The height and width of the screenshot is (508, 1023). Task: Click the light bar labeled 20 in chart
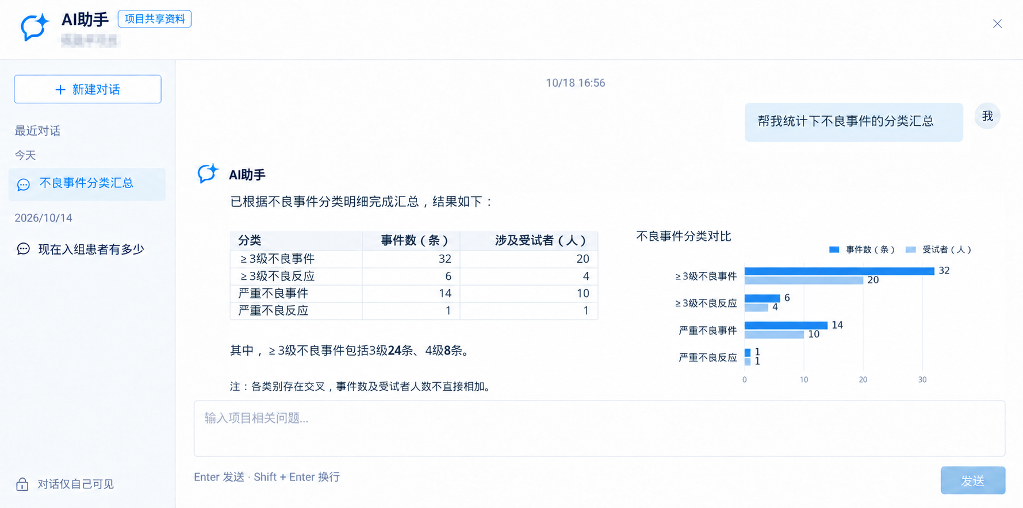point(804,280)
